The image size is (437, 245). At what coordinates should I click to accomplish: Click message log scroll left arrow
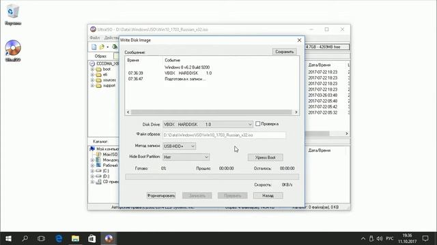click(128, 112)
